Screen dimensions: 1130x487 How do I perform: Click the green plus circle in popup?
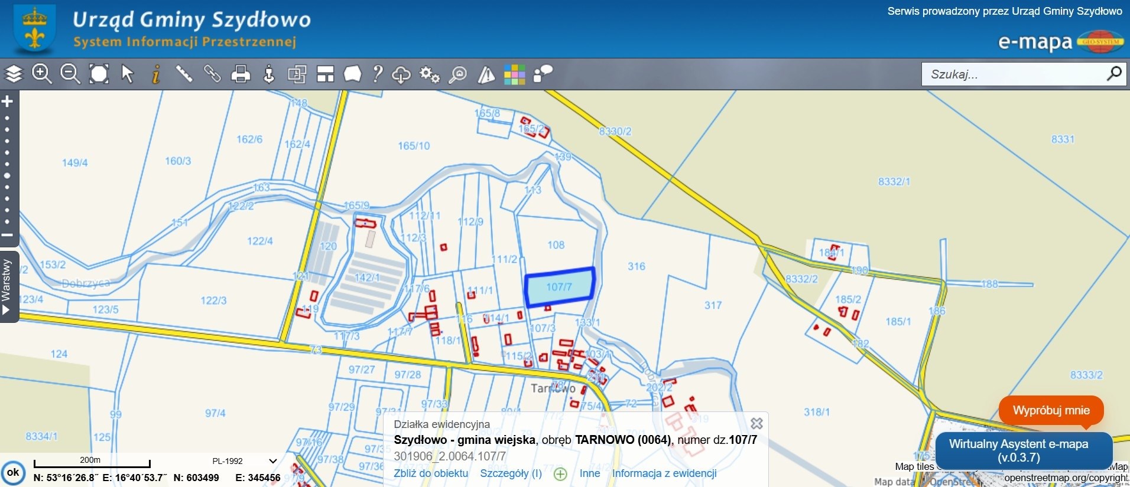560,474
